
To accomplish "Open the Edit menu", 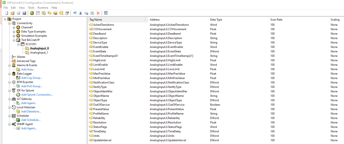I will click(x=13, y=8).
